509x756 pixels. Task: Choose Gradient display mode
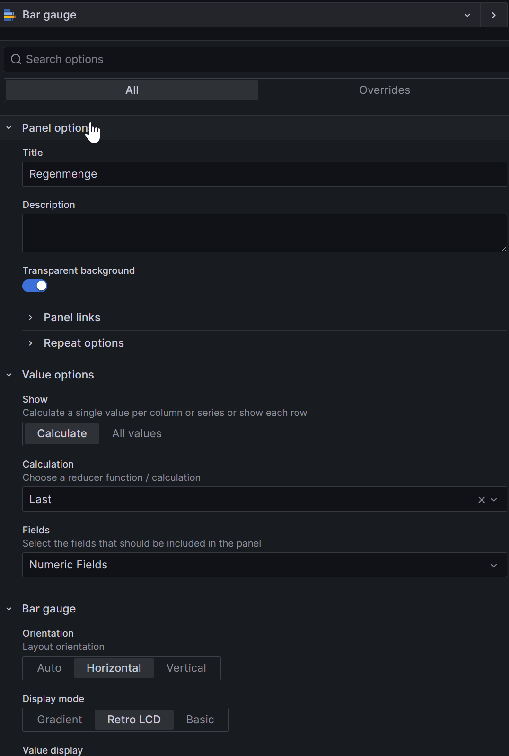pyautogui.click(x=60, y=720)
